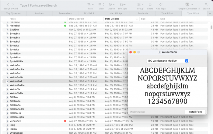Click the vertical scrollbar of file list

[x=211, y=27]
